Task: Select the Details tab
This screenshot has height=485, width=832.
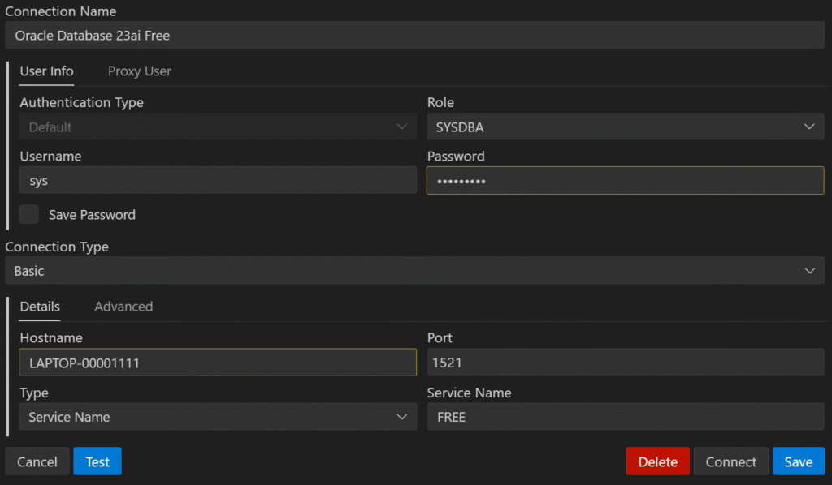Action: pyautogui.click(x=40, y=307)
